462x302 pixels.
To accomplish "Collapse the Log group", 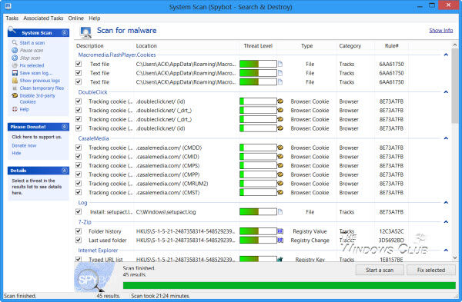I will point(446,203).
